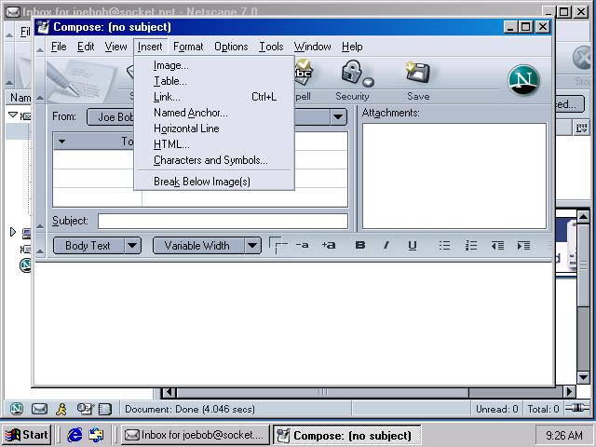Choose HTML... from Insert menu
The width and height of the screenshot is (596, 447).
tap(214, 144)
